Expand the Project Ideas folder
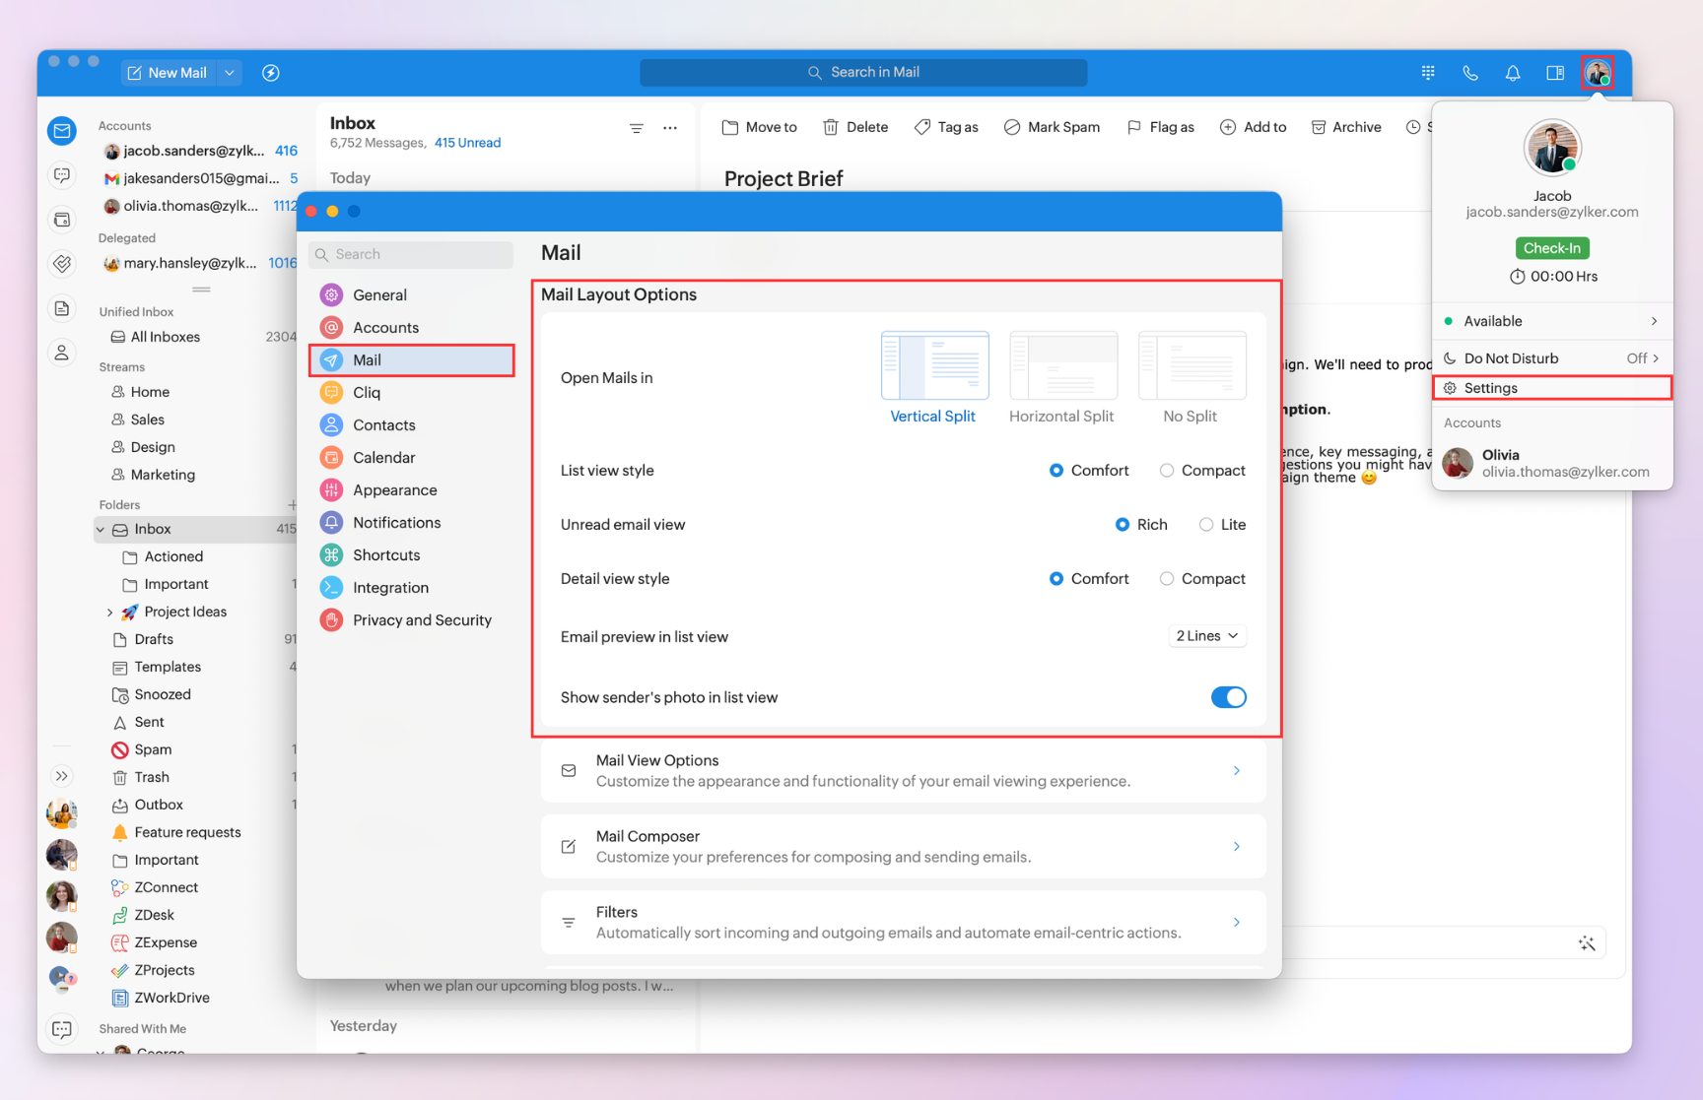 click(109, 612)
